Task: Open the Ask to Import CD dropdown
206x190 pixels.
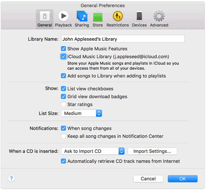Action: [x=93, y=151]
